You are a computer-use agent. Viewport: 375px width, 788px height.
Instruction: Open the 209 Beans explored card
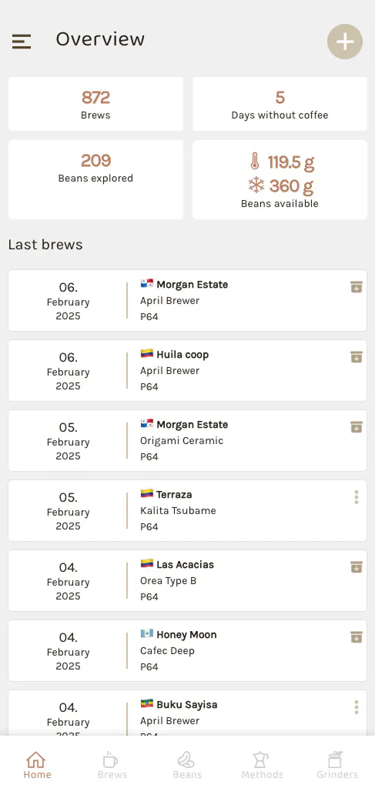coord(95,179)
